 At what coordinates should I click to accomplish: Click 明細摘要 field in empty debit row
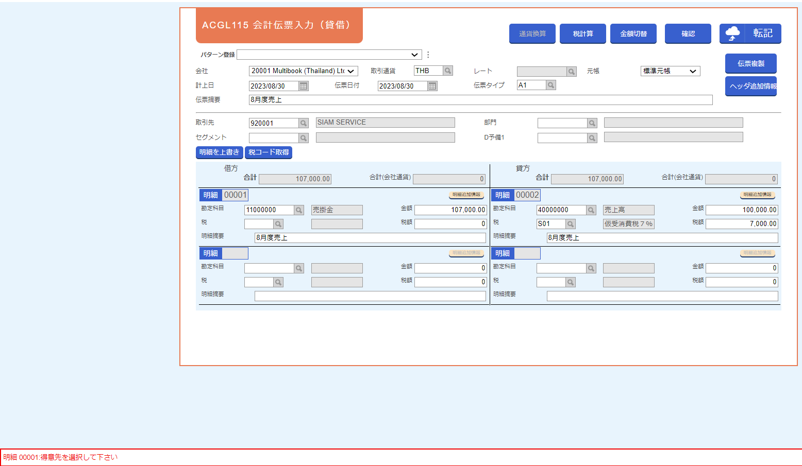370,296
